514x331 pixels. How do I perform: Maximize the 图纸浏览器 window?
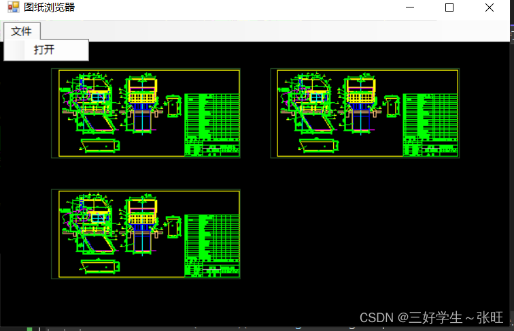449,7
